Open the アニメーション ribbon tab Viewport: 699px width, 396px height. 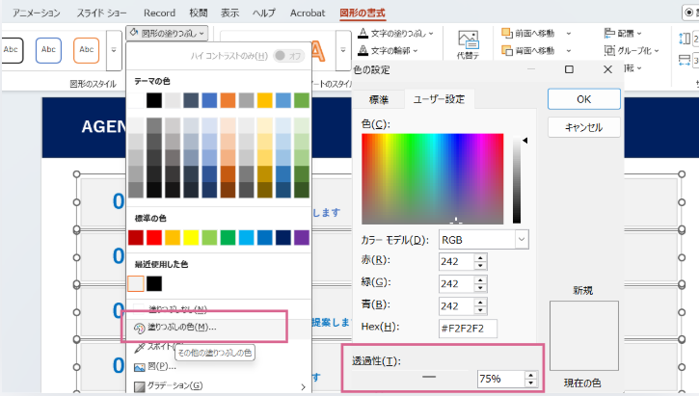[x=37, y=13]
